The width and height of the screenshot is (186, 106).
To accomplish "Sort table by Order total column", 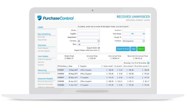I will (x=113, y=66).
